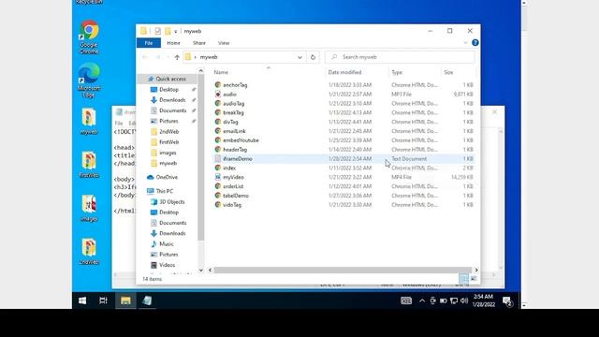Open Task View on the taskbar
Image resolution: width=599 pixels, height=337 pixels.
click(x=103, y=300)
